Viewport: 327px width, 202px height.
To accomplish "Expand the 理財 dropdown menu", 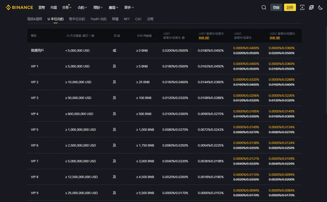I will (x=98, y=8).
